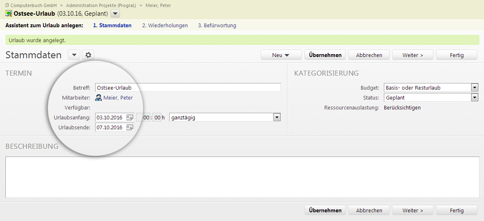This screenshot has height=221, width=484.
Task: Open Administration Projekte (PrograL) breadcrumb
Action: [x=101, y=5]
